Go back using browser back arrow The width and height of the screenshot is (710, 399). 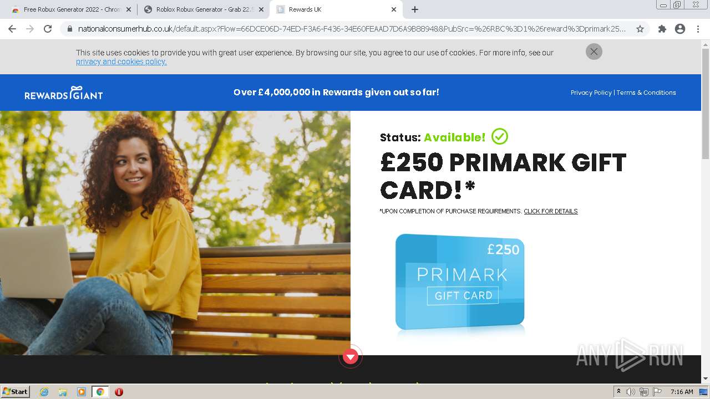12,29
